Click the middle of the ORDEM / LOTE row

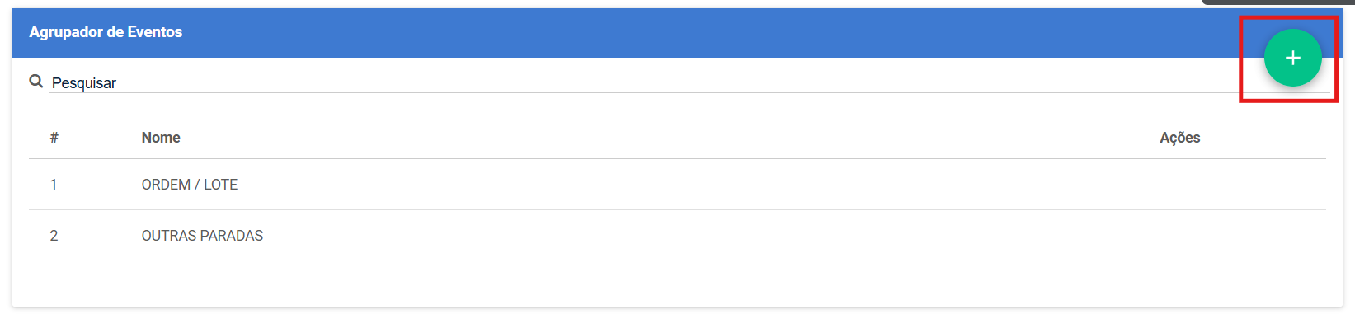click(677, 185)
